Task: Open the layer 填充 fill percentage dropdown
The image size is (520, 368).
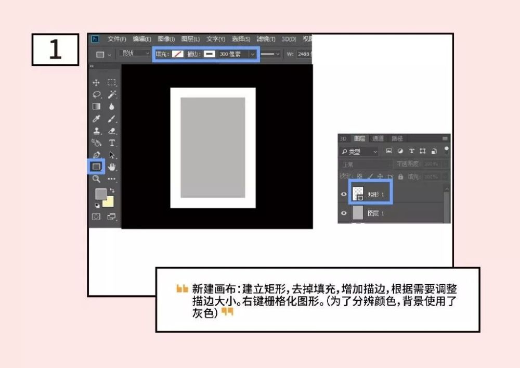Action: (x=446, y=176)
